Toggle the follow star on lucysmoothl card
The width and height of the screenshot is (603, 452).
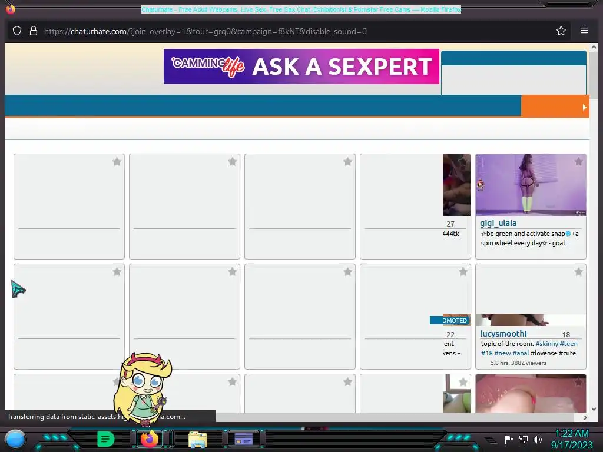pos(578,272)
